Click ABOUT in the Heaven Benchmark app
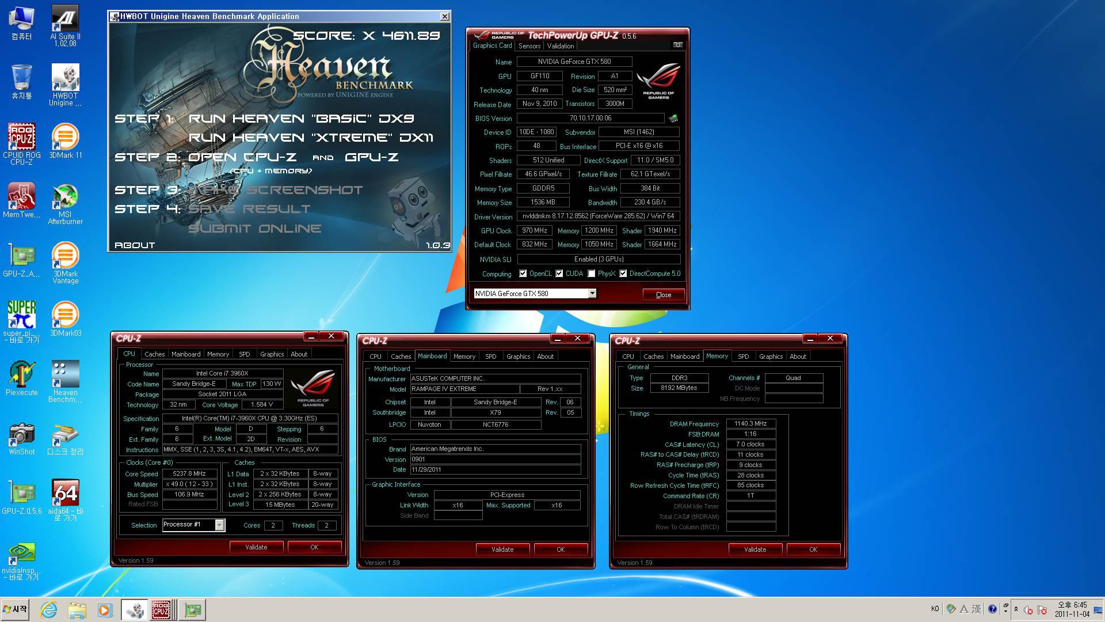This screenshot has width=1105, height=622. [135, 245]
